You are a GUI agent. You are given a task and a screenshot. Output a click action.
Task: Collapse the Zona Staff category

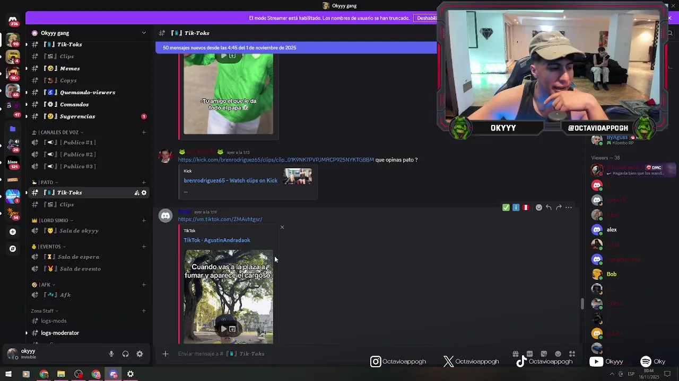(45, 311)
